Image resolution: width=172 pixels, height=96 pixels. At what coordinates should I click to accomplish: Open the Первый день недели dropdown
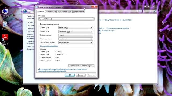pos(76,43)
